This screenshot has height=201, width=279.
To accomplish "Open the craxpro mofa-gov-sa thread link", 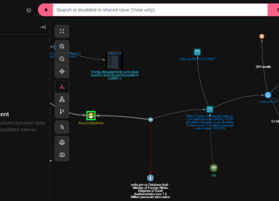I will point(210,122).
